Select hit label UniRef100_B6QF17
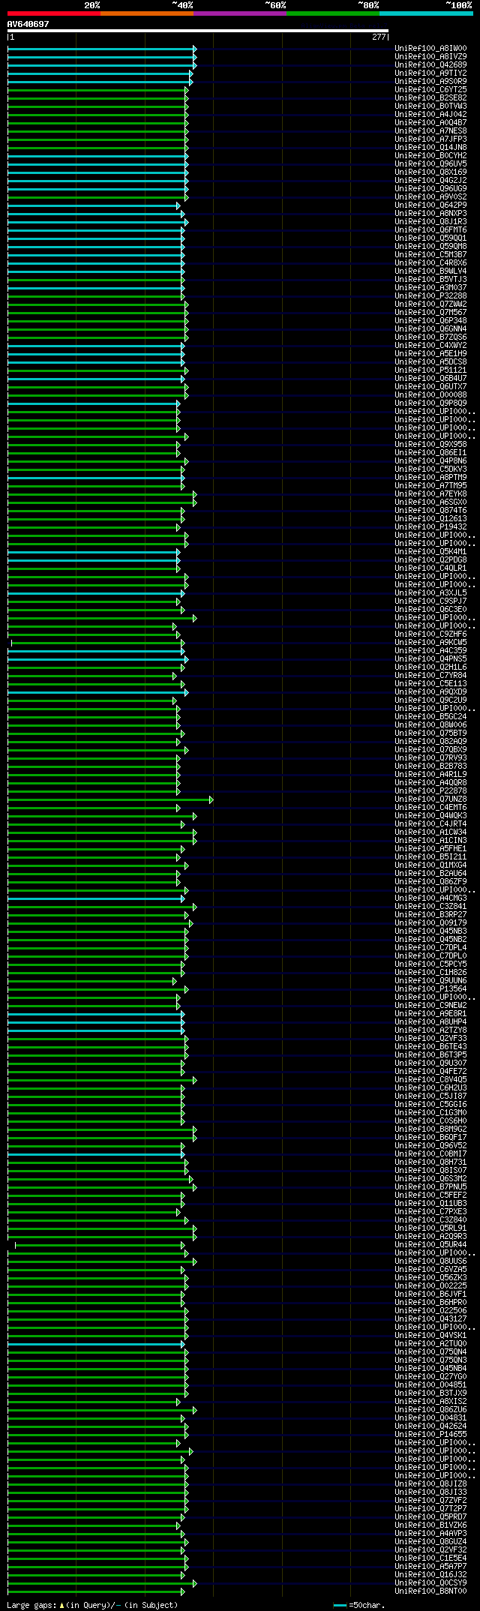This screenshot has width=480, height=1611. click(430, 1138)
